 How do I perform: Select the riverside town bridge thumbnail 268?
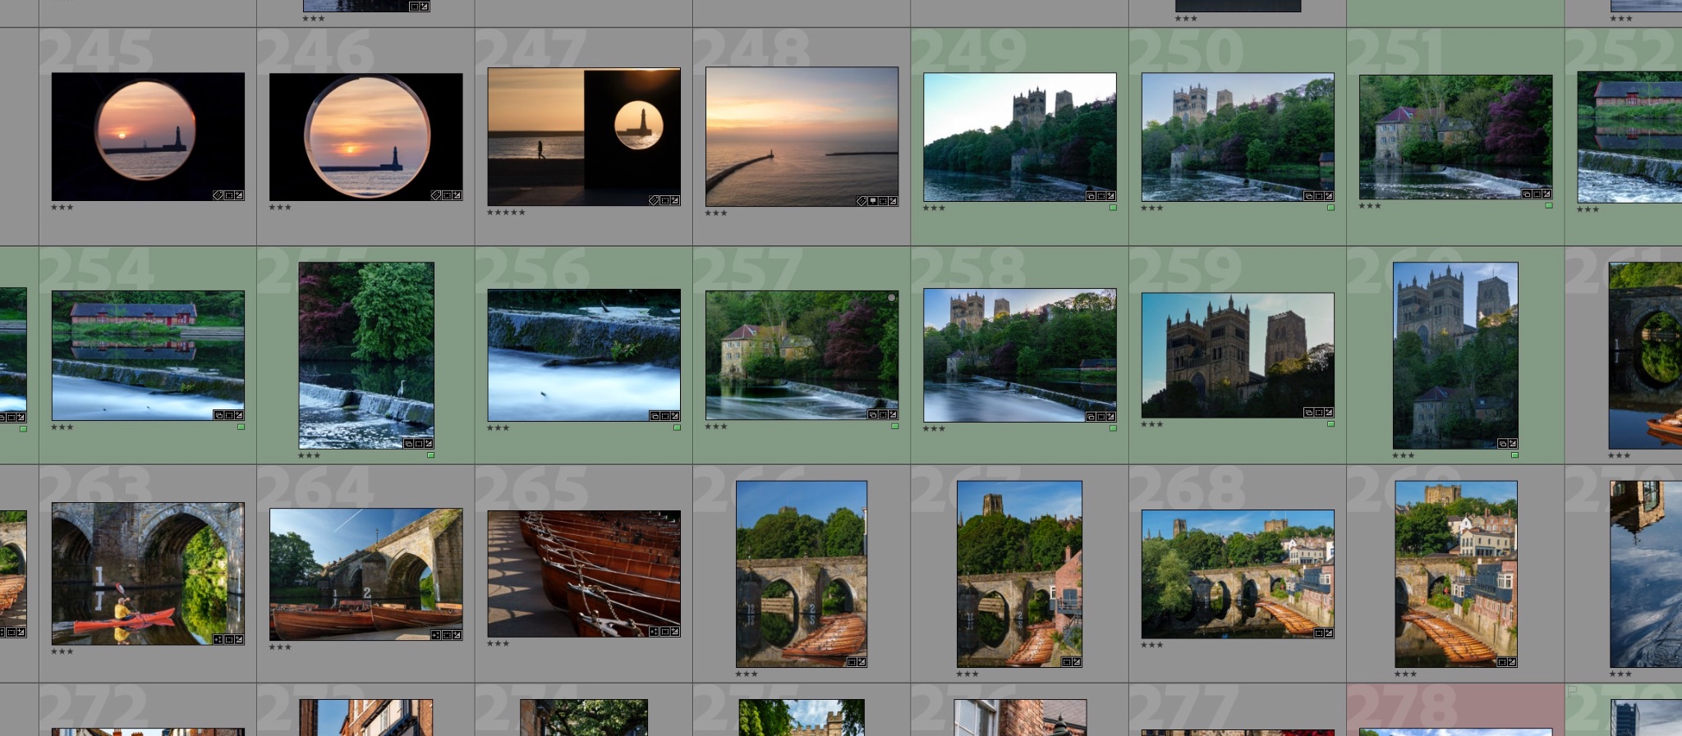coord(1238,574)
